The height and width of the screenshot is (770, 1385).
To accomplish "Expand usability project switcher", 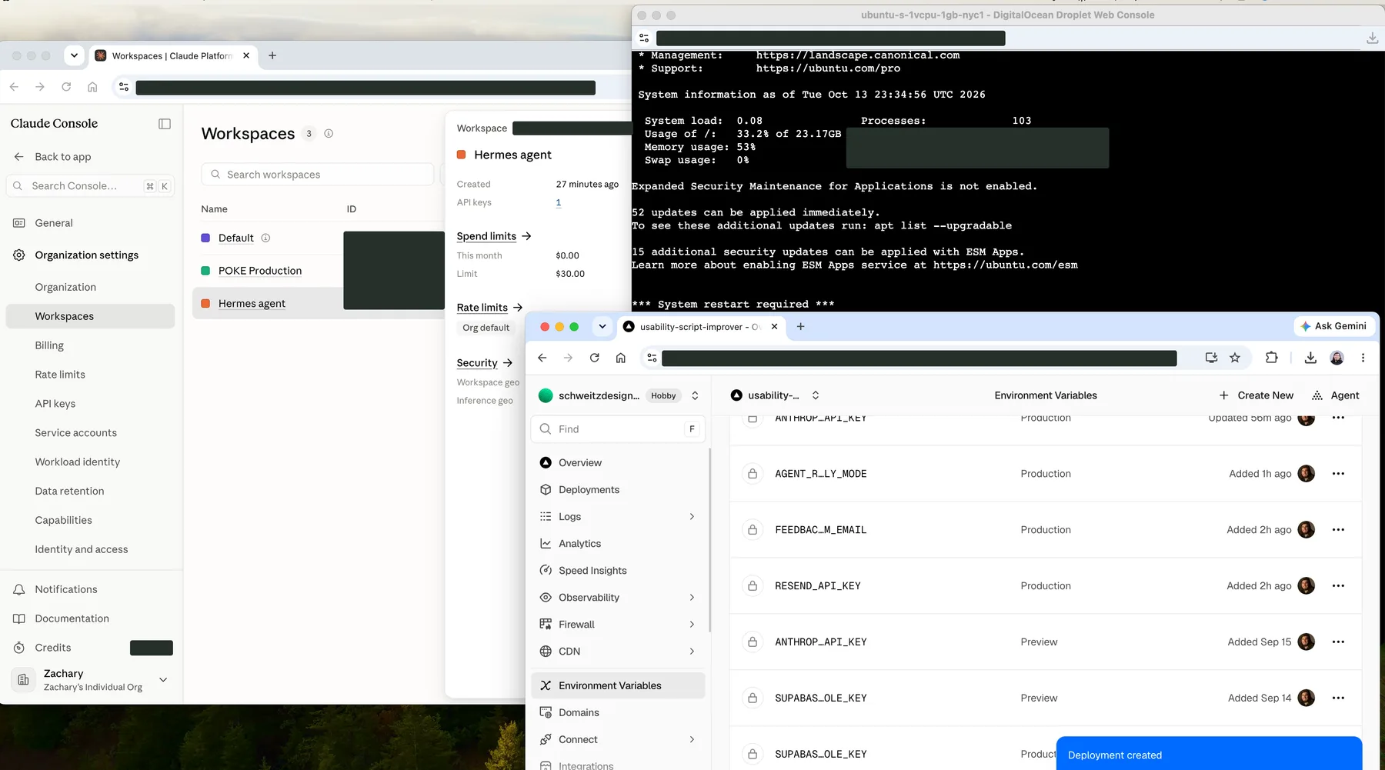I will tap(816, 395).
